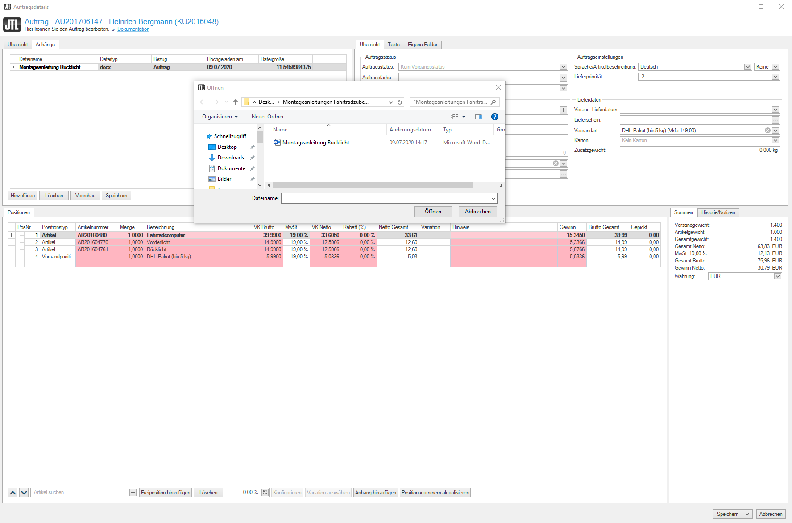
Task: Click plus icon beside Artikel suchen field
Action: 133,492
